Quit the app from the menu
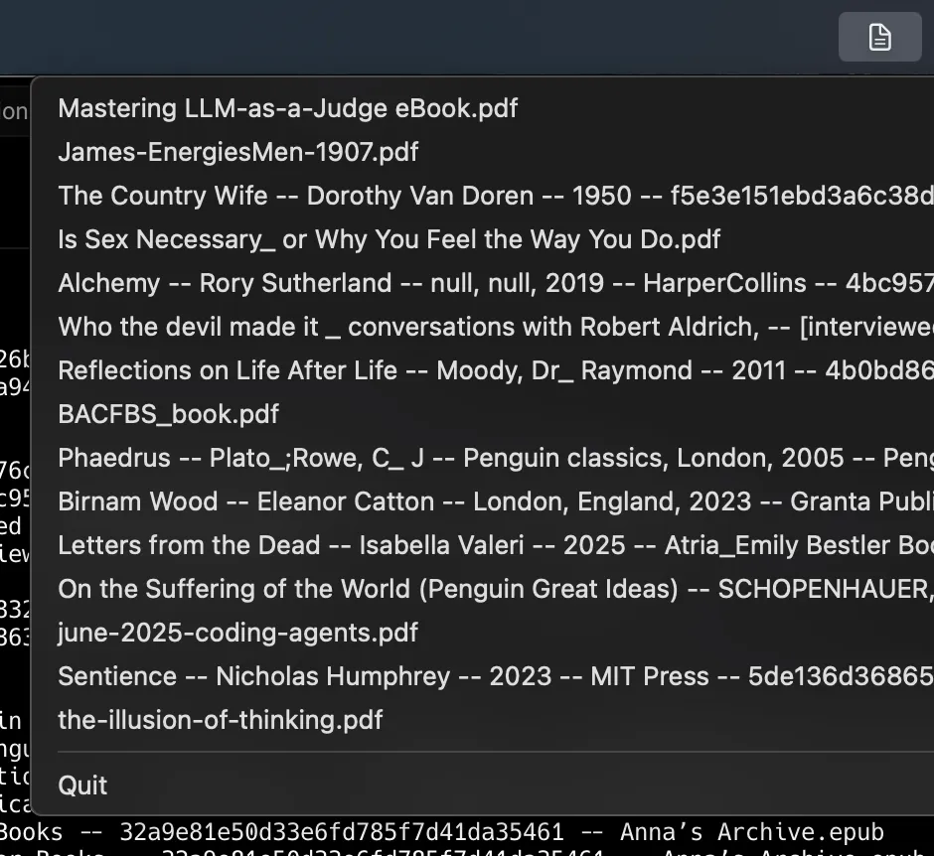 pos(484,785)
